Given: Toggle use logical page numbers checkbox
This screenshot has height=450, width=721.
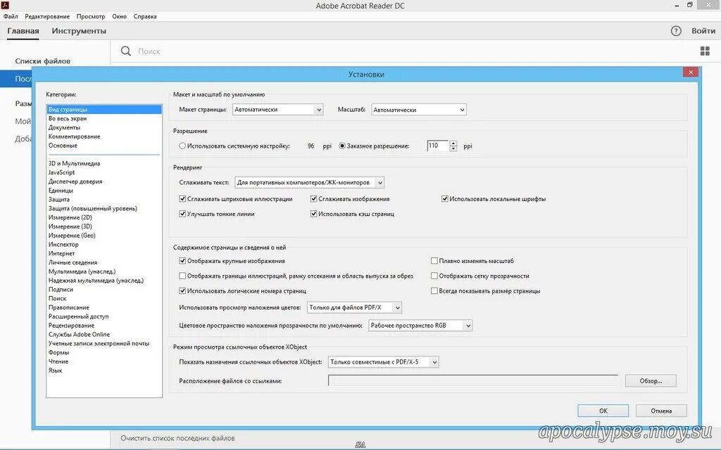Looking at the screenshot, I should [182, 290].
